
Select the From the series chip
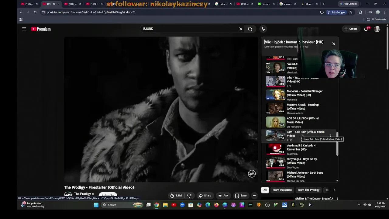pos(282,190)
